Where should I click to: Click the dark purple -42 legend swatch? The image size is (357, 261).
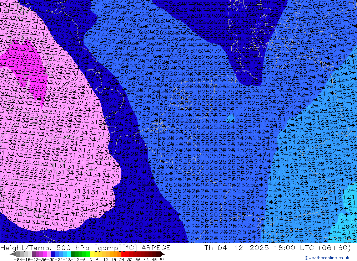pos(34,254)
